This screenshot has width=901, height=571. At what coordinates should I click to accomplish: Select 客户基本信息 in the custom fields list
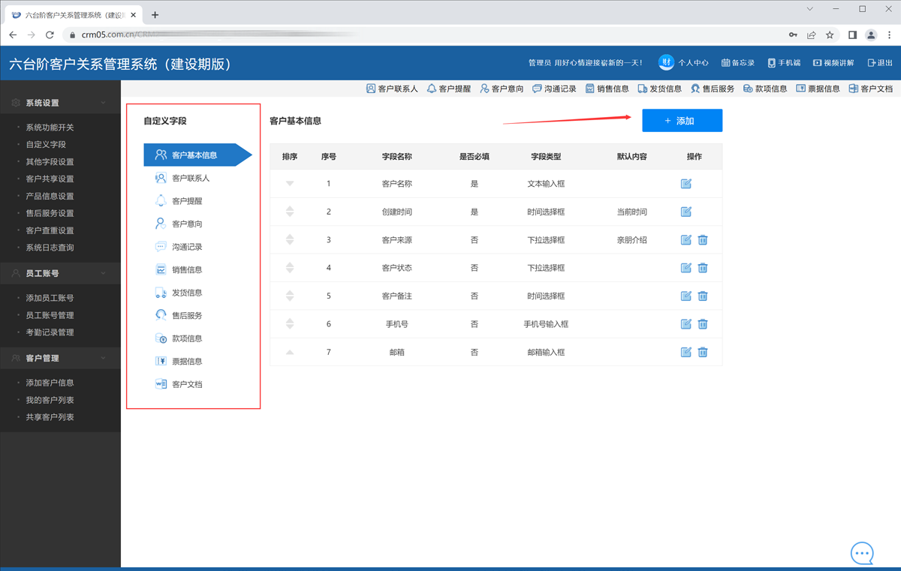[197, 155]
